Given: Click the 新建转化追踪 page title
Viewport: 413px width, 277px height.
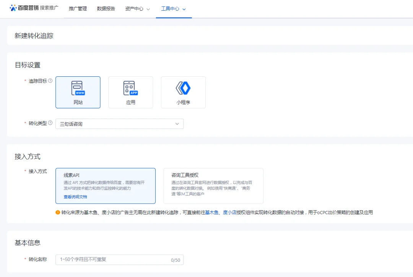Looking at the screenshot, I should 34,36.
